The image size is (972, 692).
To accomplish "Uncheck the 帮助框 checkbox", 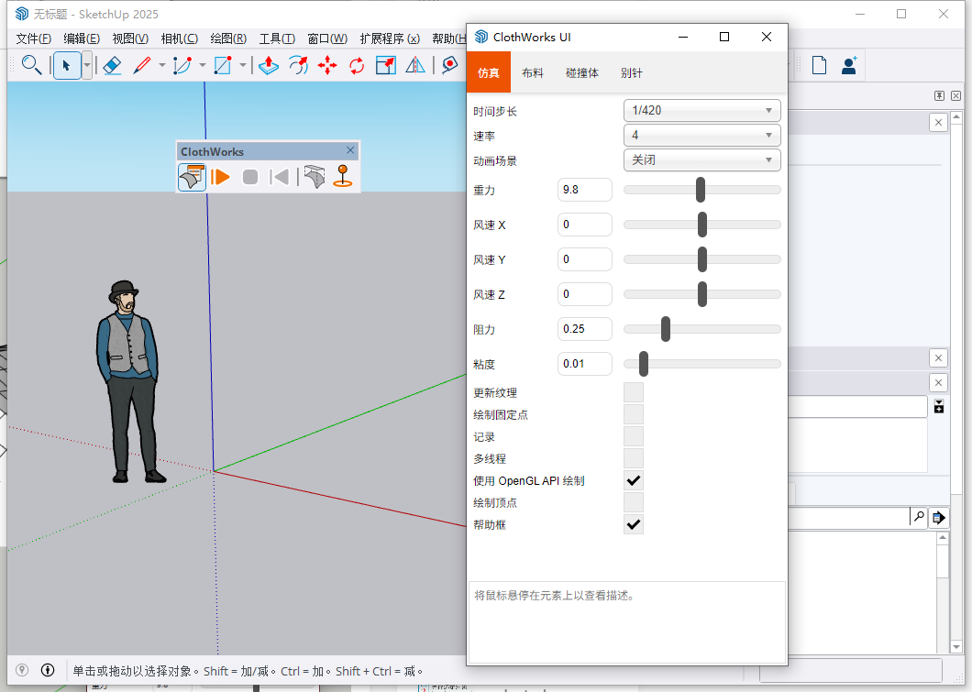I will (634, 524).
